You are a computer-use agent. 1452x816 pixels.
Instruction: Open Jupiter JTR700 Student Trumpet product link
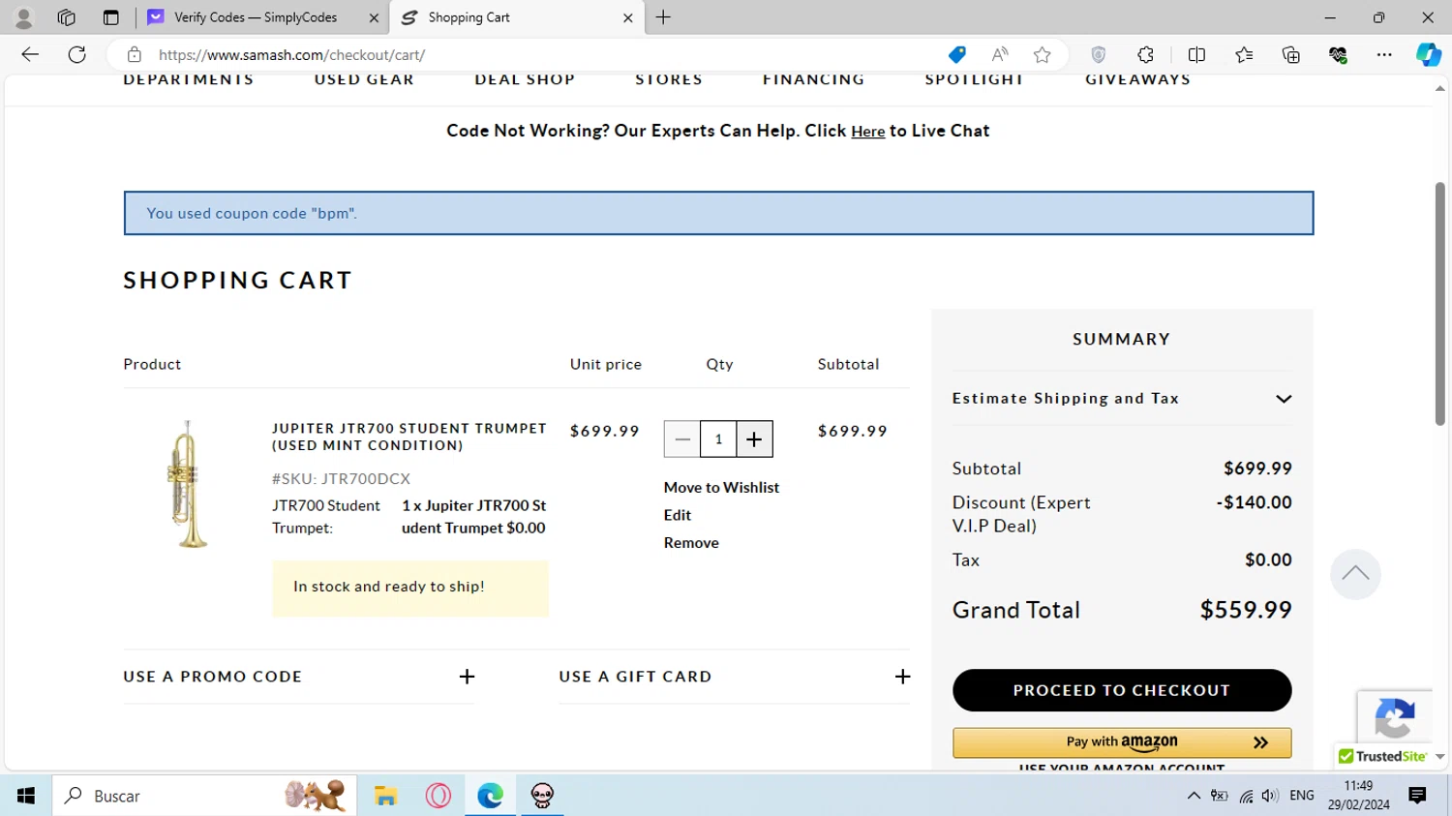409,437
